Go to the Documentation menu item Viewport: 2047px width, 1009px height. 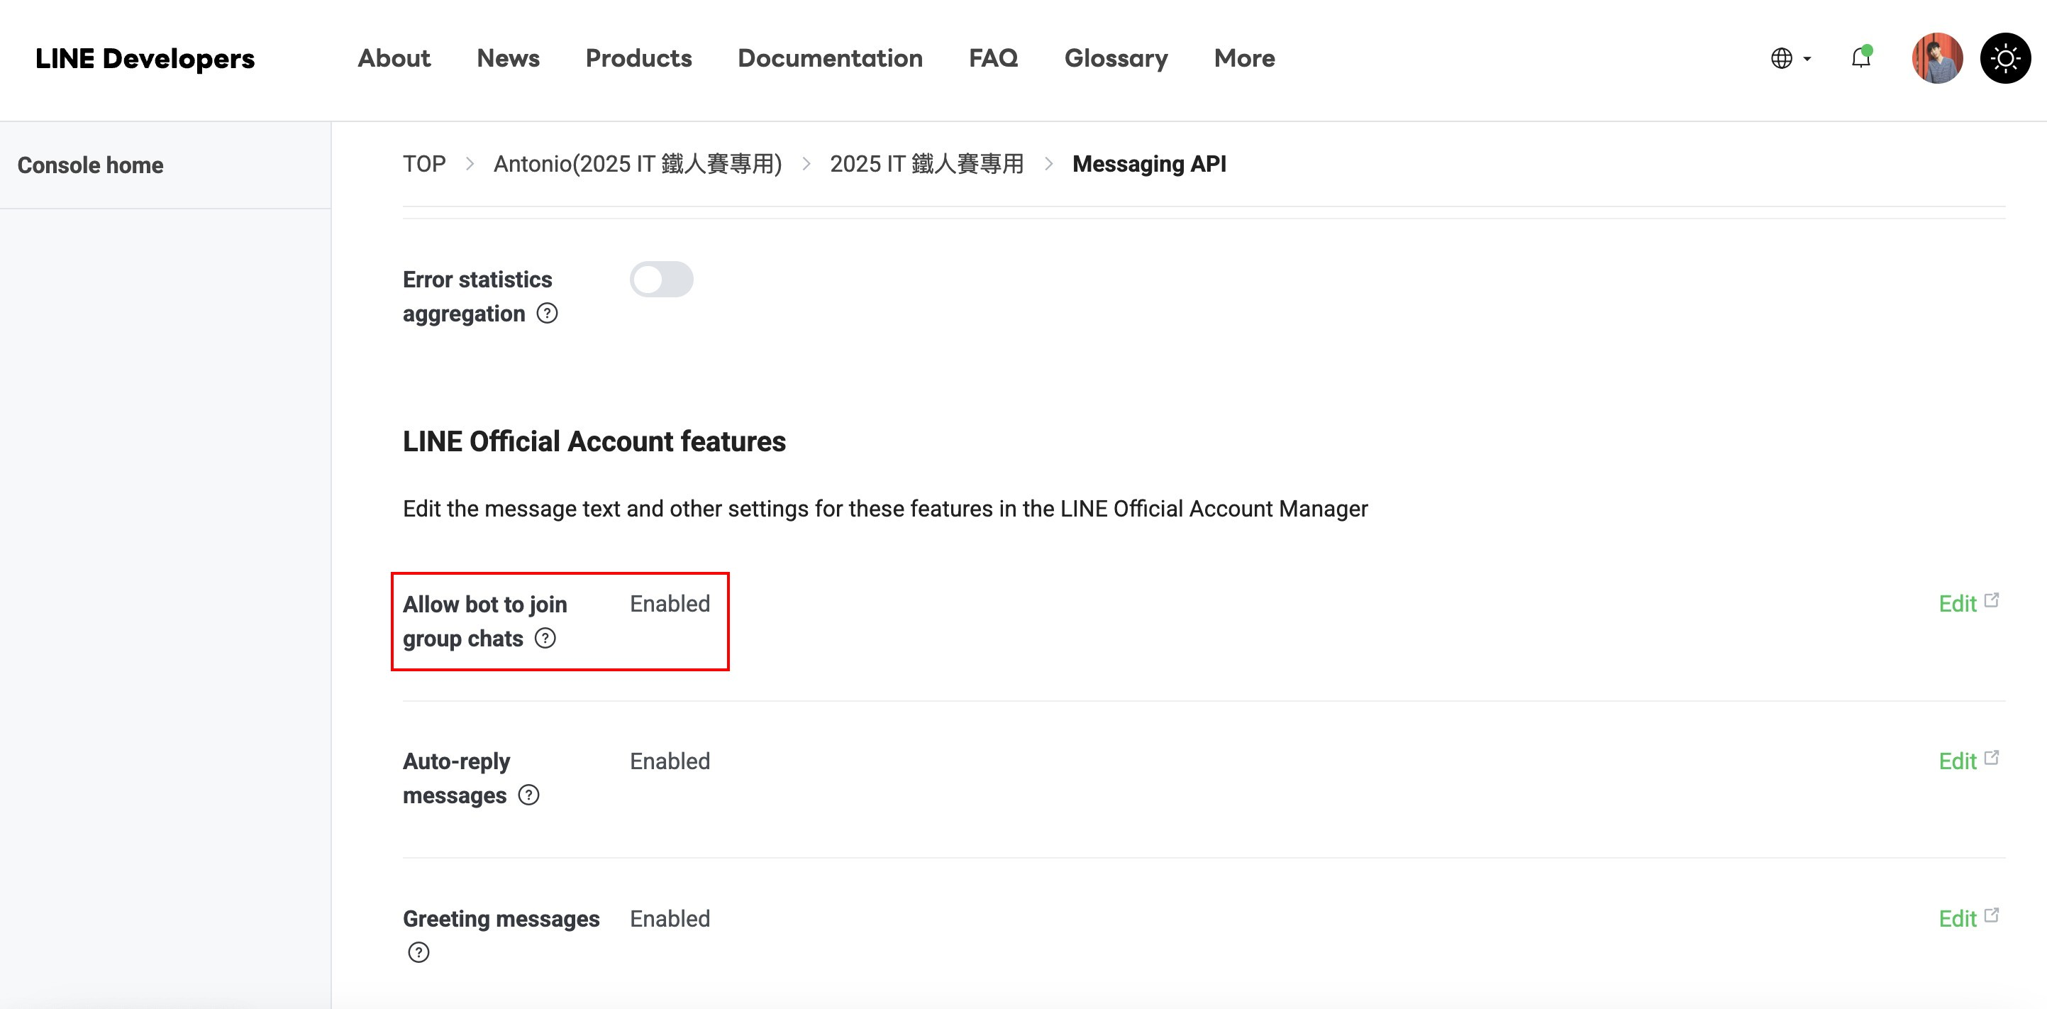[x=830, y=58]
